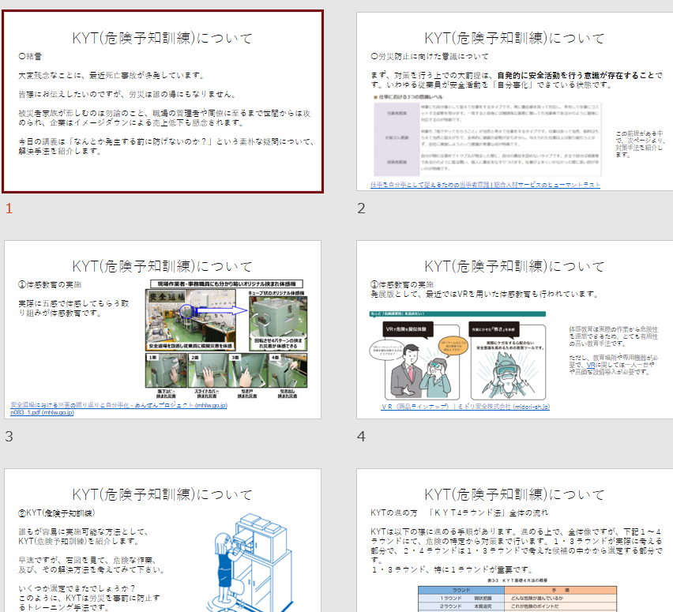Select slide 4 thumbnail about VR training
The height and width of the screenshot is (612, 673).
pos(514,329)
